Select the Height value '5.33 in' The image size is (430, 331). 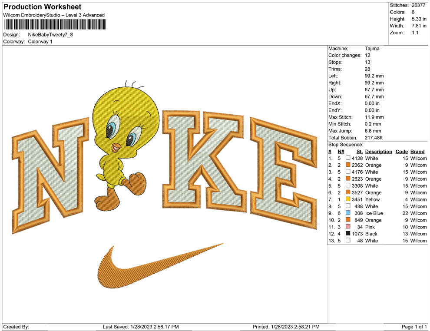tap(419, 19)
